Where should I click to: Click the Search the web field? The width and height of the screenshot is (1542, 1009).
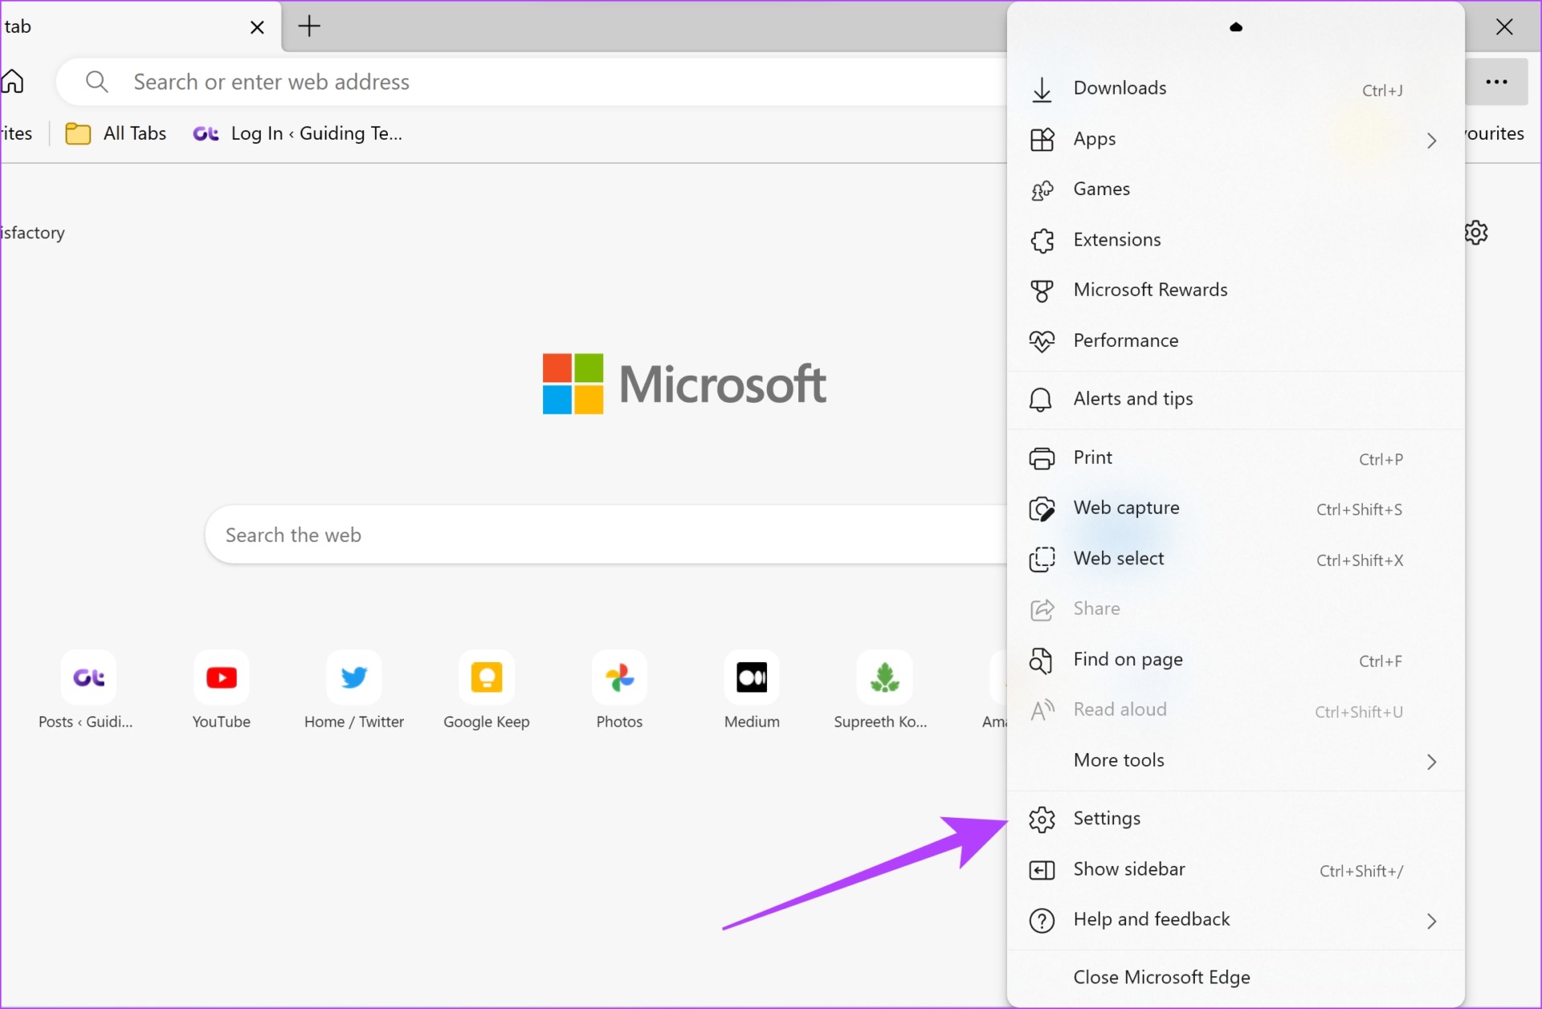482,534
